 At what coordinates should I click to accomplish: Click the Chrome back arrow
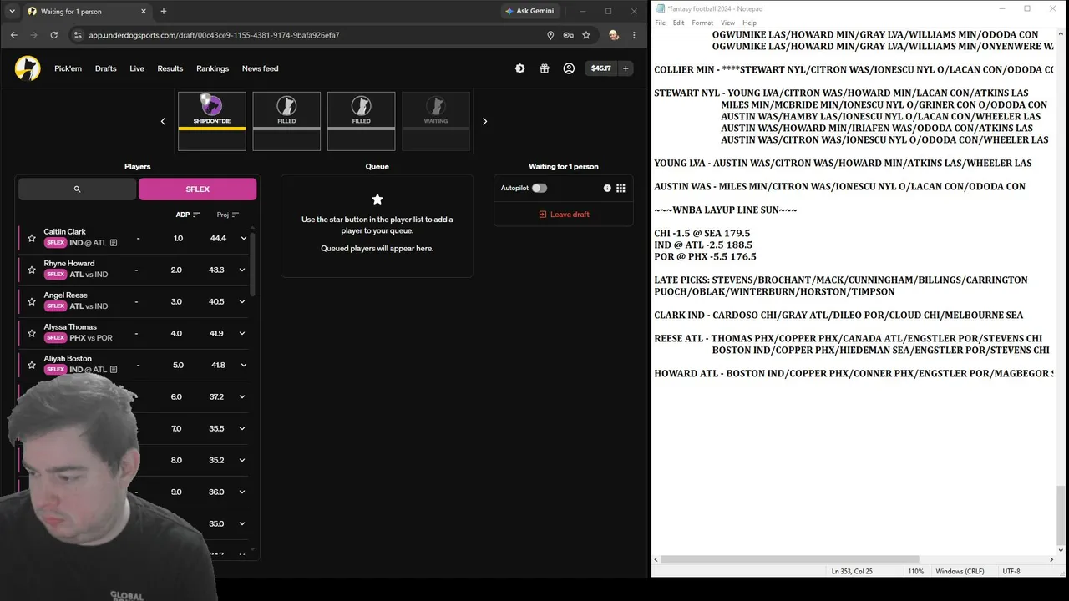tap(13, 35)
